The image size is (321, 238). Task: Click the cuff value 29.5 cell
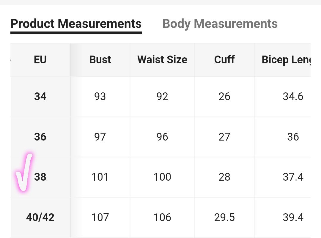pyautogui.click(x=224, y=217)
